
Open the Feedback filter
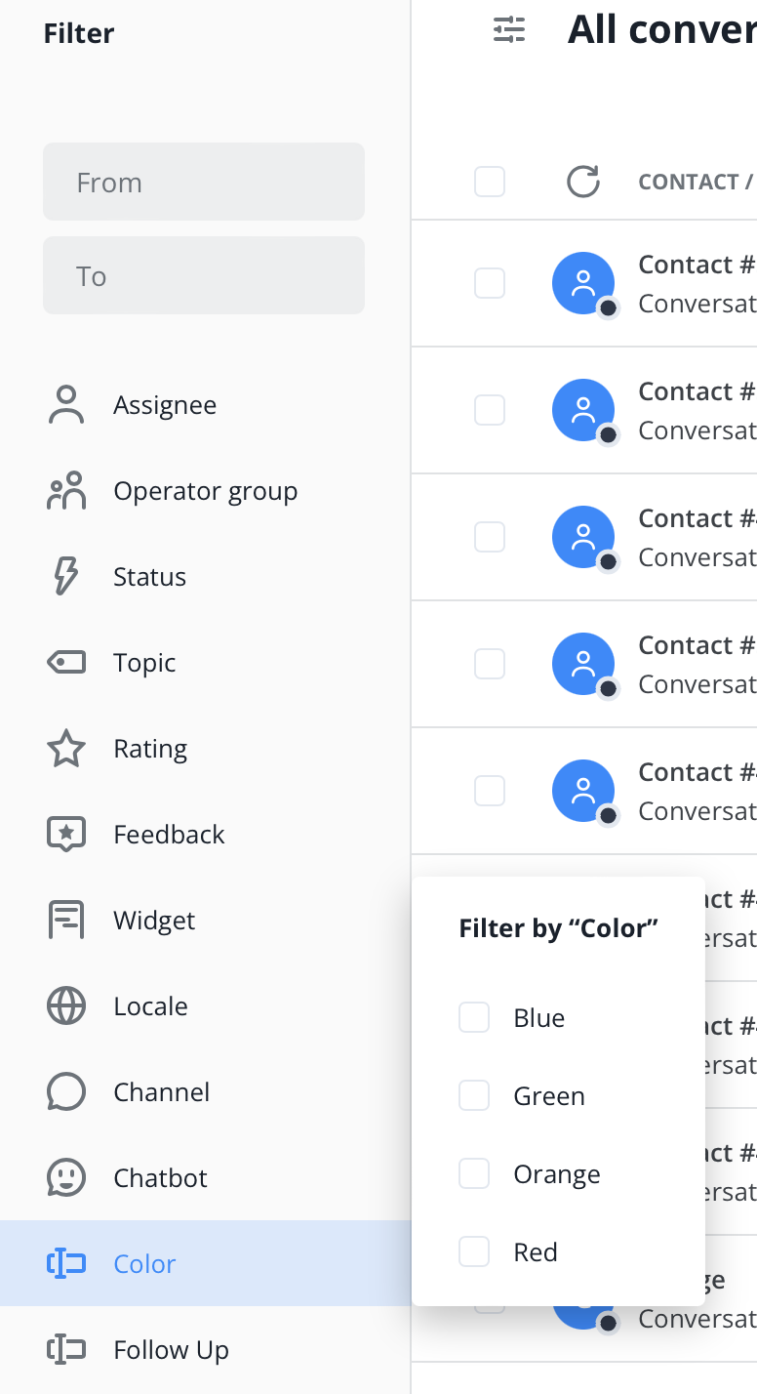(169, 835)
